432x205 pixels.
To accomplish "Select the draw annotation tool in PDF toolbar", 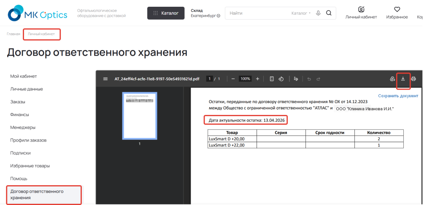I will [296, 79].
